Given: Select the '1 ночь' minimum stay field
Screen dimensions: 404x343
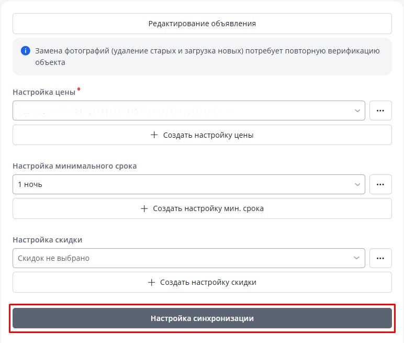Looking at the screenshot, I should (x=178, y=184).
